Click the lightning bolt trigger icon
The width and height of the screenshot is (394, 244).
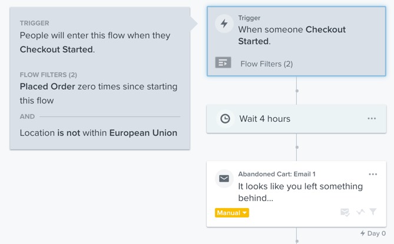pos(224,24)
